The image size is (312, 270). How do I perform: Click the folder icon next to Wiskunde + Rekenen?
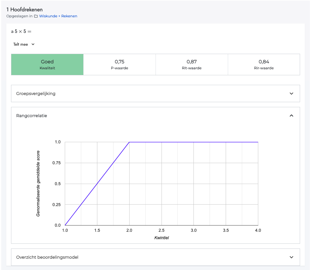(36, 16)
